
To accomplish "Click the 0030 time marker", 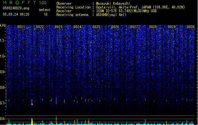I will pos(191,27).
